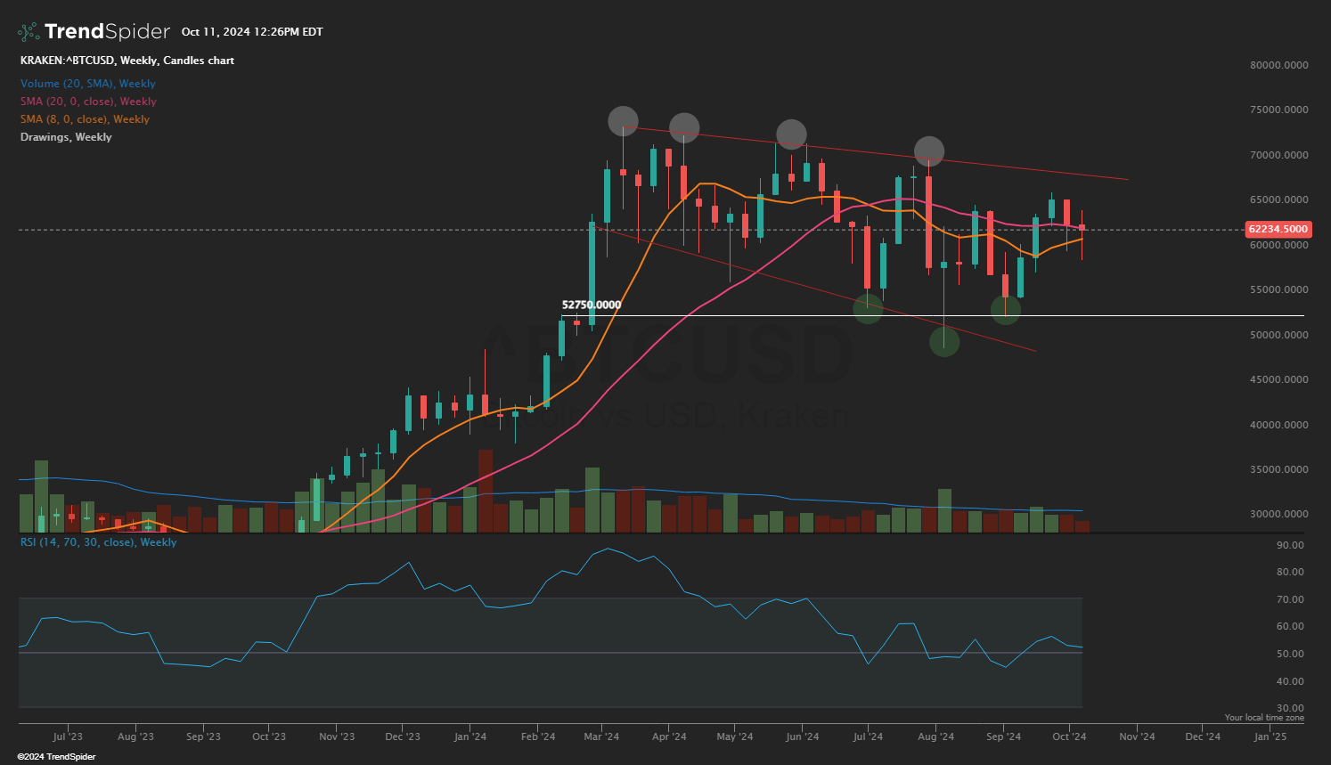Click the Oct 11, 2024 timestamp label
The image size is (1331, 765).
pyautogui.click(x=251, y=31)
